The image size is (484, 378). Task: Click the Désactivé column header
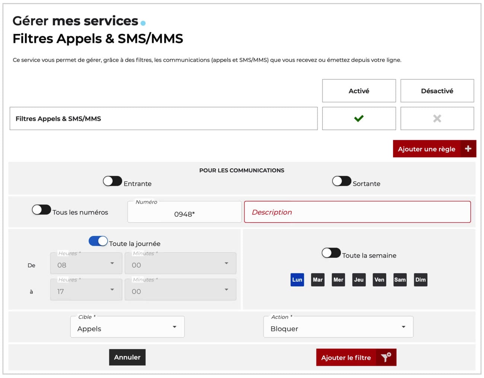pyautogui.click(x=437, y=91)
